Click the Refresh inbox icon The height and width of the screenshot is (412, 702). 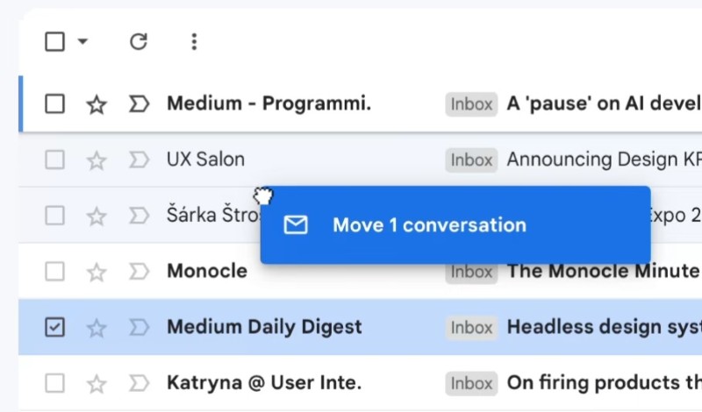click(x=138, y=41)
